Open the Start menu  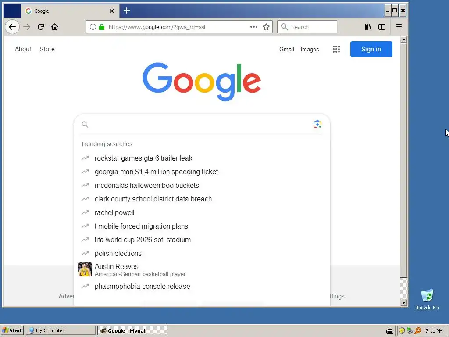click(x=12, y=330)
